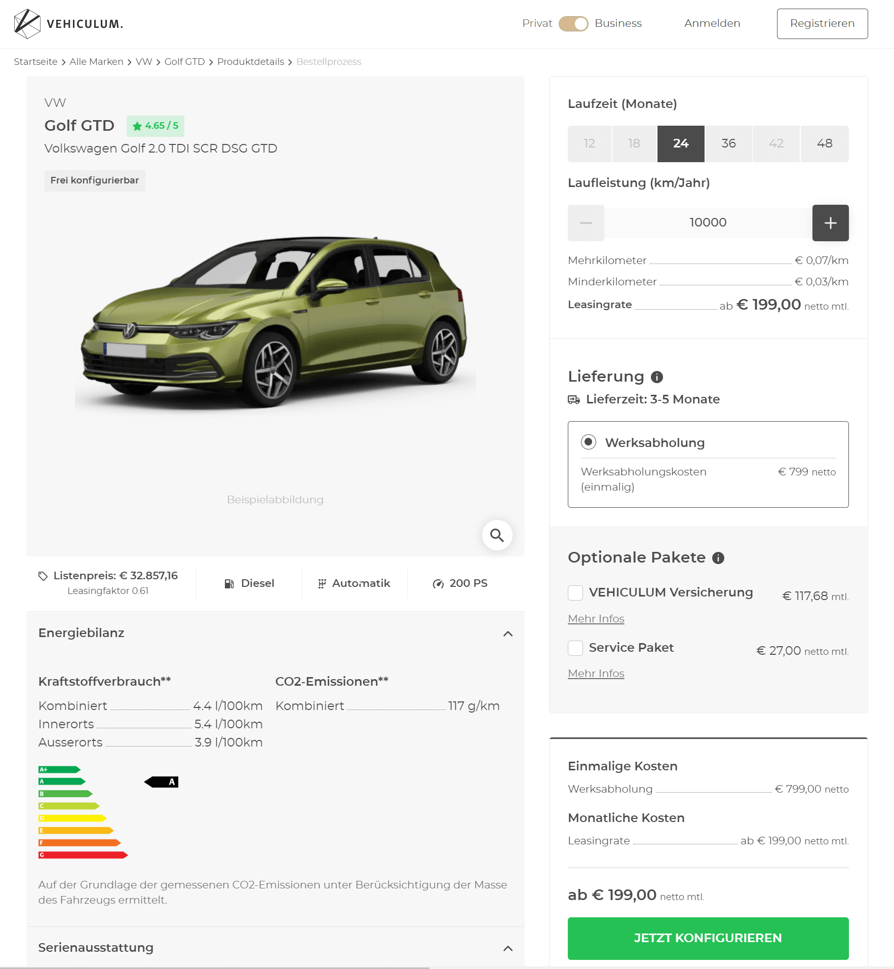Show Lieferung info tooltip icon
Viewport: 894px width, 969px height.
pos(657,377)
